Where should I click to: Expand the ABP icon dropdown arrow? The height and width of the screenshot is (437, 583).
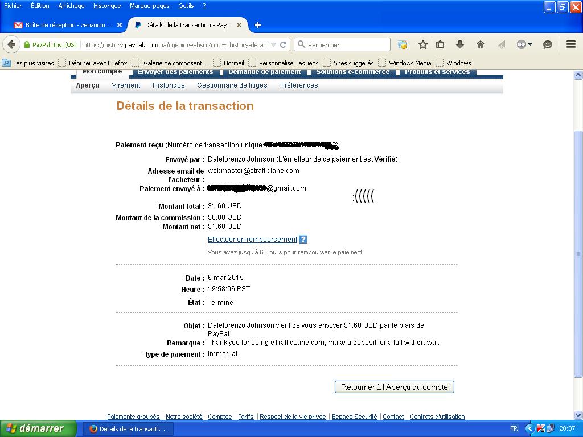tap(530, 44)
